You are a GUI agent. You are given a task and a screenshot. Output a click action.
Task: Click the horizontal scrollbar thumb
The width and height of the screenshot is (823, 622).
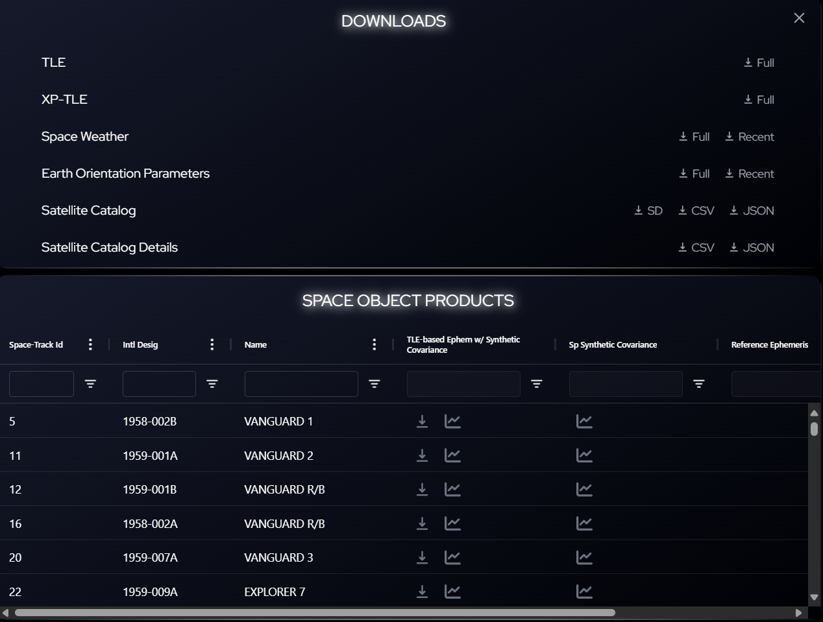315,612
